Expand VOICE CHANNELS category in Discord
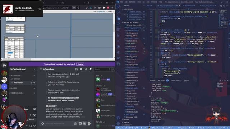The image size is (230, 129). click(17, 93)
